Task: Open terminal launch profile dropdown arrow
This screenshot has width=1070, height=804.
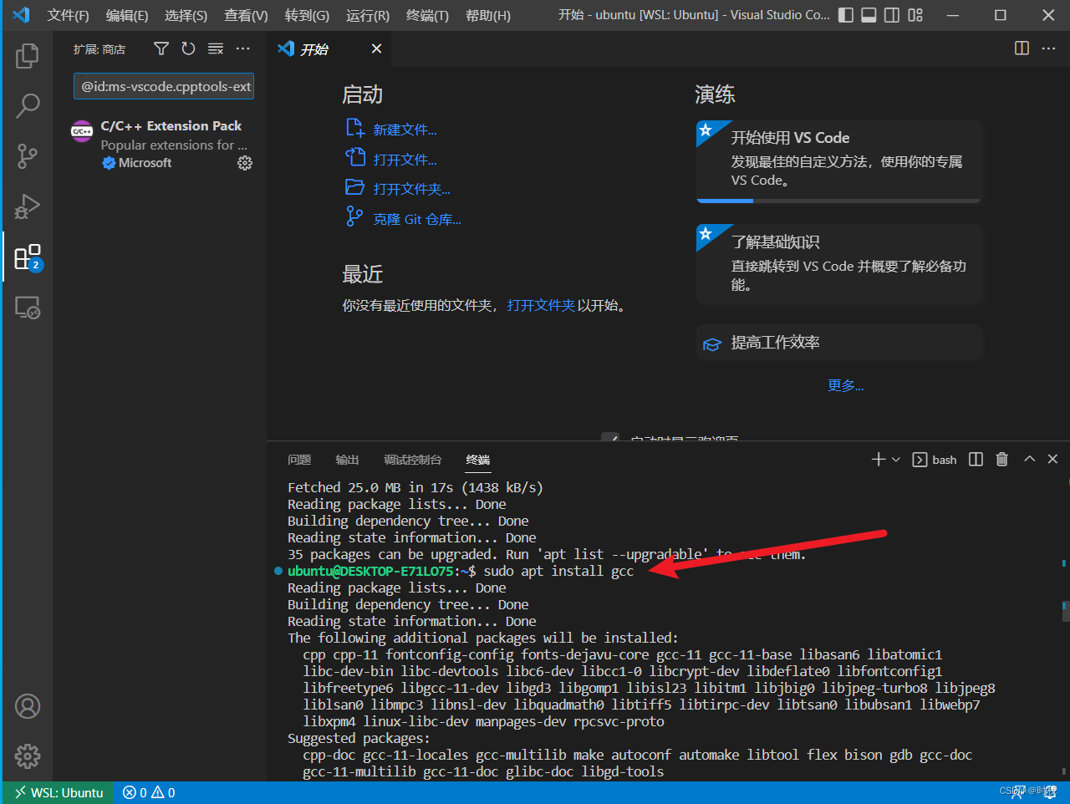Action: pos(896,460)
